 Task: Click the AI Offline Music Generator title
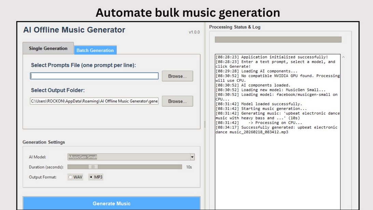74,30
